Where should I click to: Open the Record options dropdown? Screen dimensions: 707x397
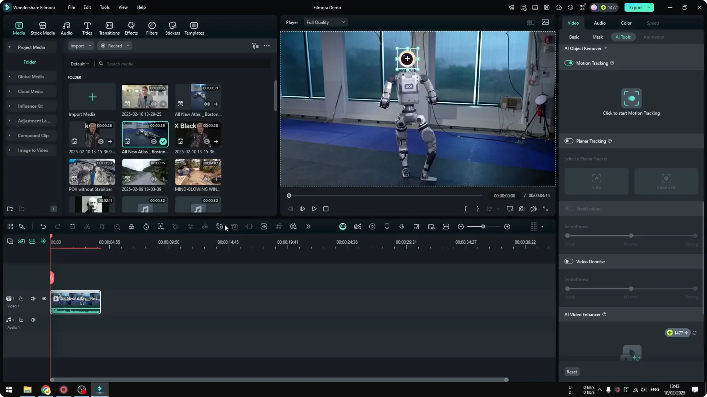coord(127,46)
